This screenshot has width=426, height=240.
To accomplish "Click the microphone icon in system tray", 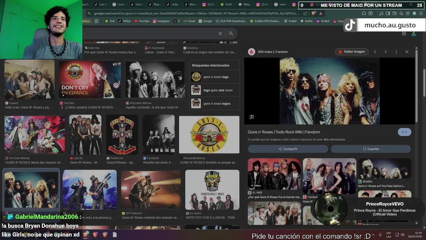I will click(380, 235).
